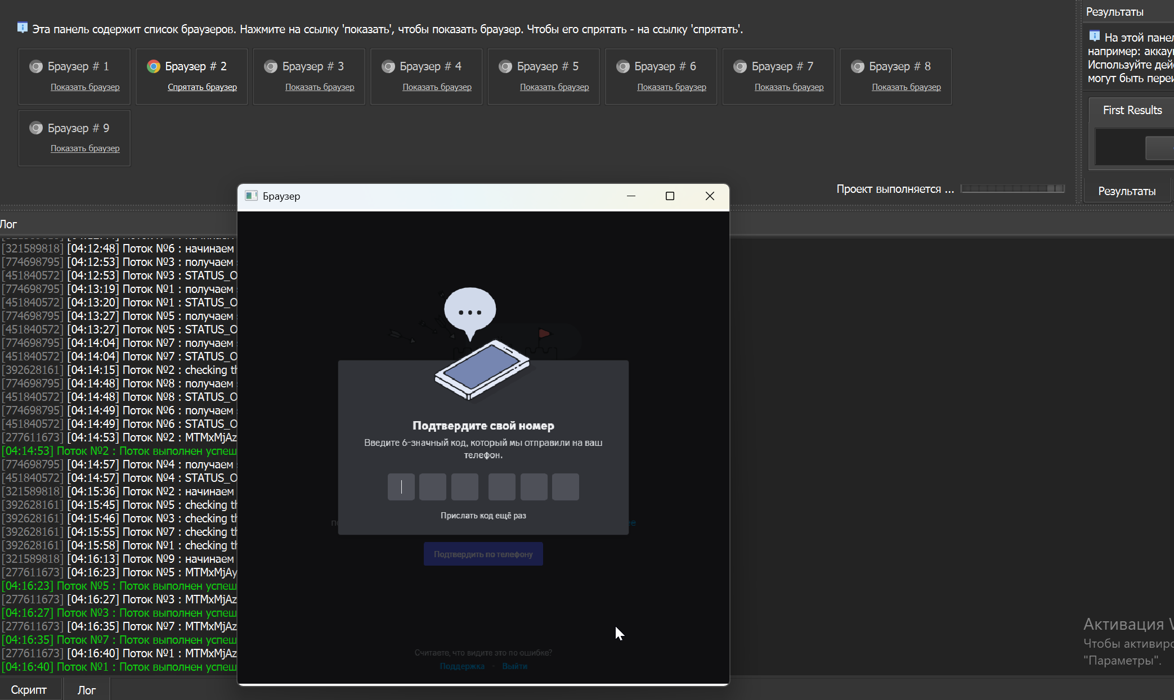Click Прислать код ещё раз link
The width and height of the screenshot is (1174, 700).
click(x=483, y=516)
